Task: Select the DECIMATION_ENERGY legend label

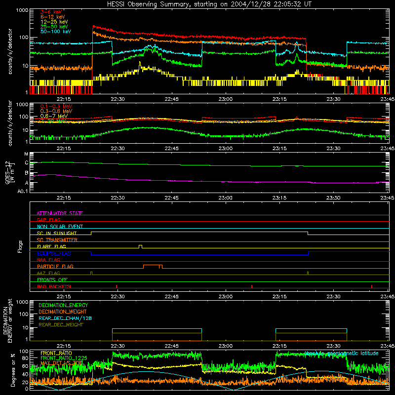Action: tap(63, 305)
